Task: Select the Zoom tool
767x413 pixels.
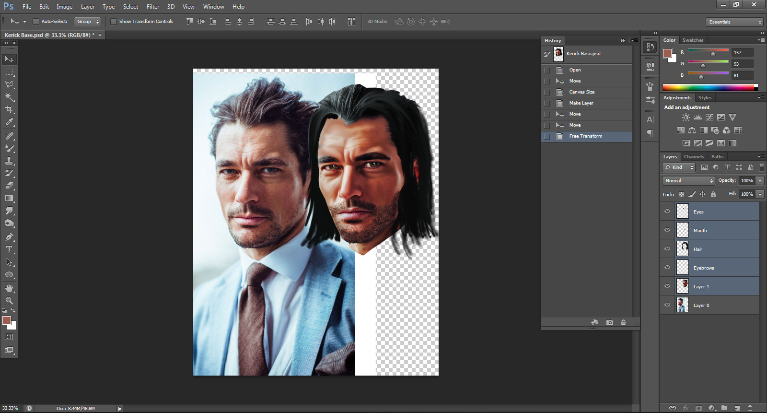Action: [9, 301]
